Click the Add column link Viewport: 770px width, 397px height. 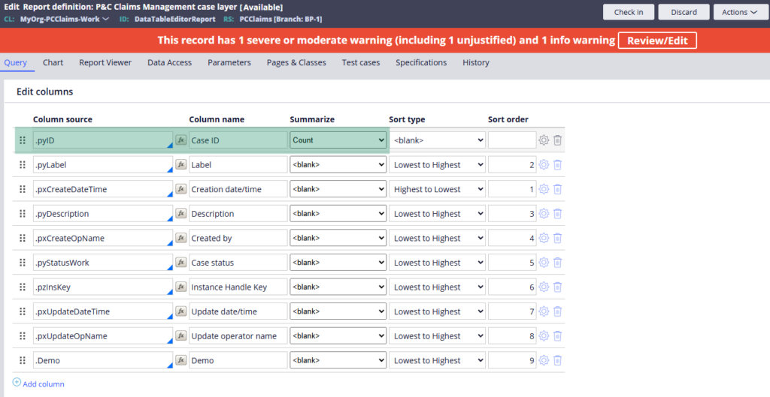tap(43, 383)
